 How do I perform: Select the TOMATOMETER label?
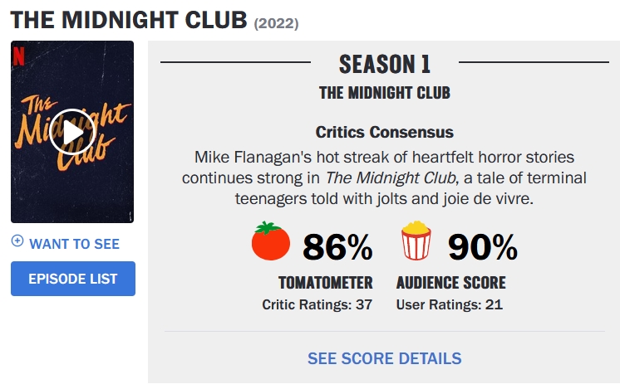pos(325,282)
